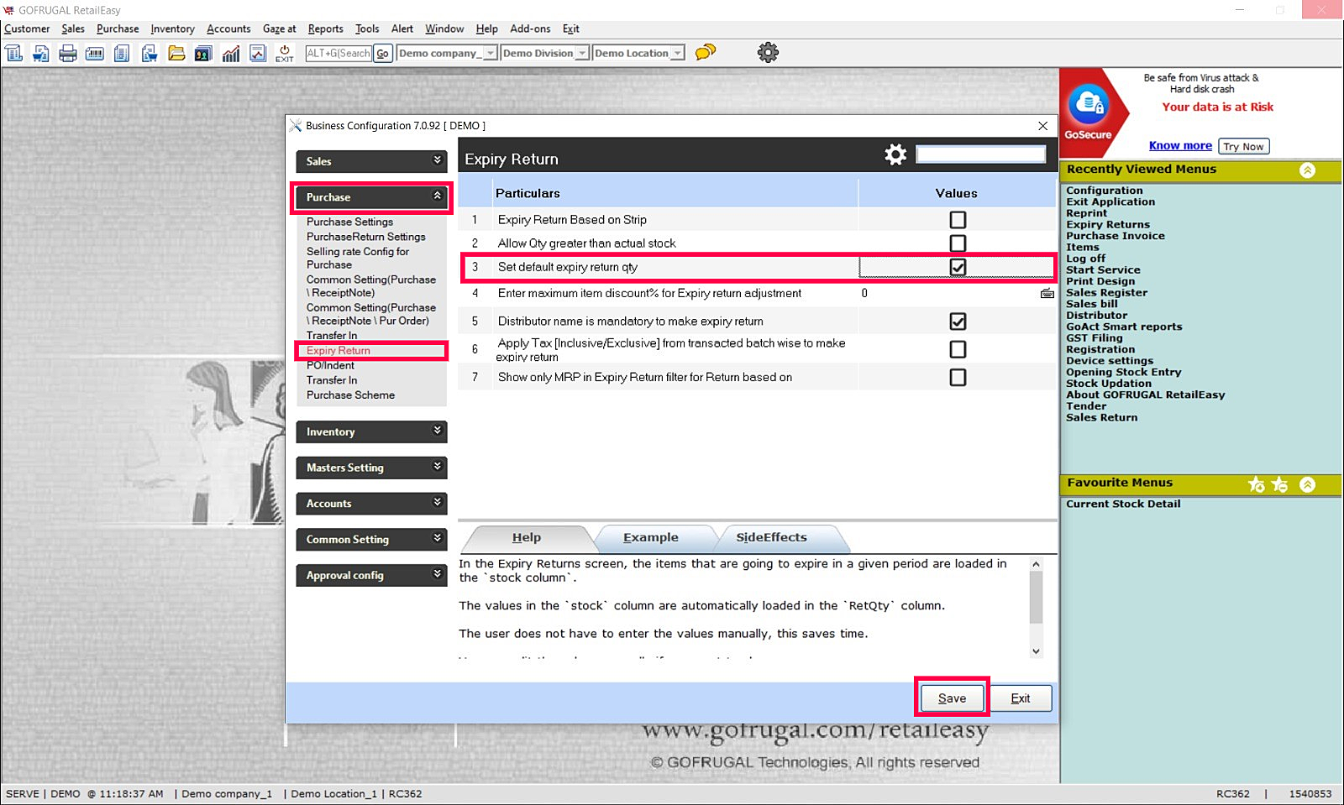Click the line graph report toolbar icon
Image resolution: width=1344 pixels, height=805 pixels.
[x=258, y=53]
